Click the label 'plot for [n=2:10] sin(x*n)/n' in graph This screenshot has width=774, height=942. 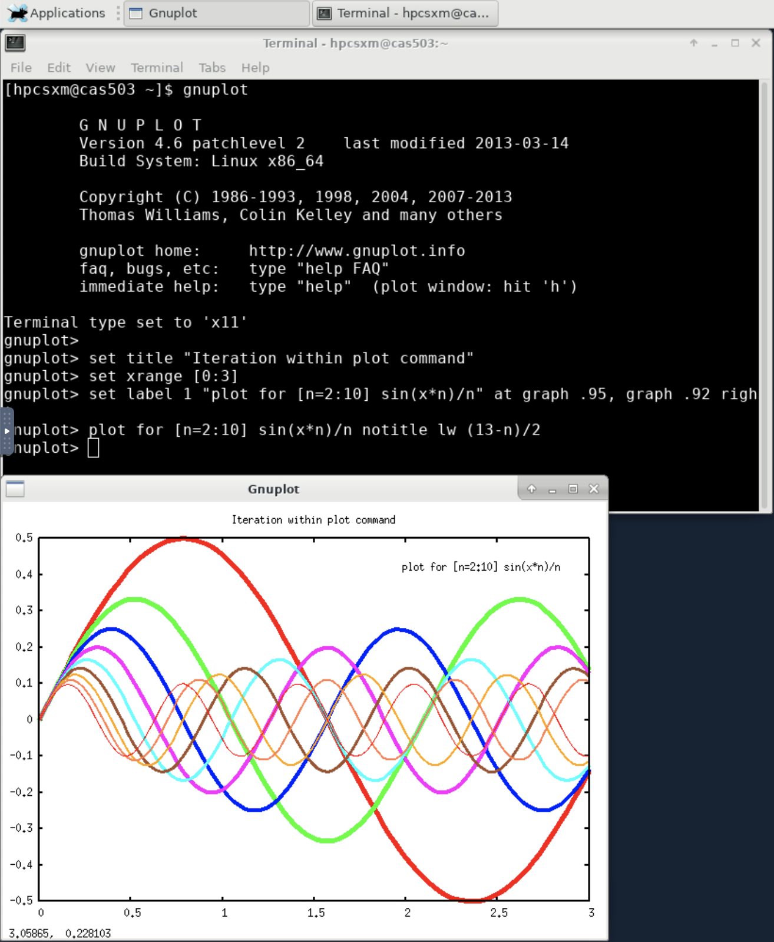tap(481, 567)
